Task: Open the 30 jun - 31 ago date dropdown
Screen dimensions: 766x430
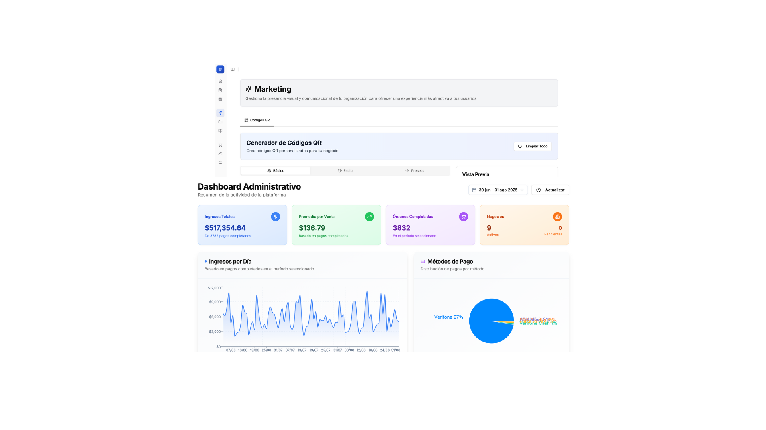Action: click(x=498, y=190)
